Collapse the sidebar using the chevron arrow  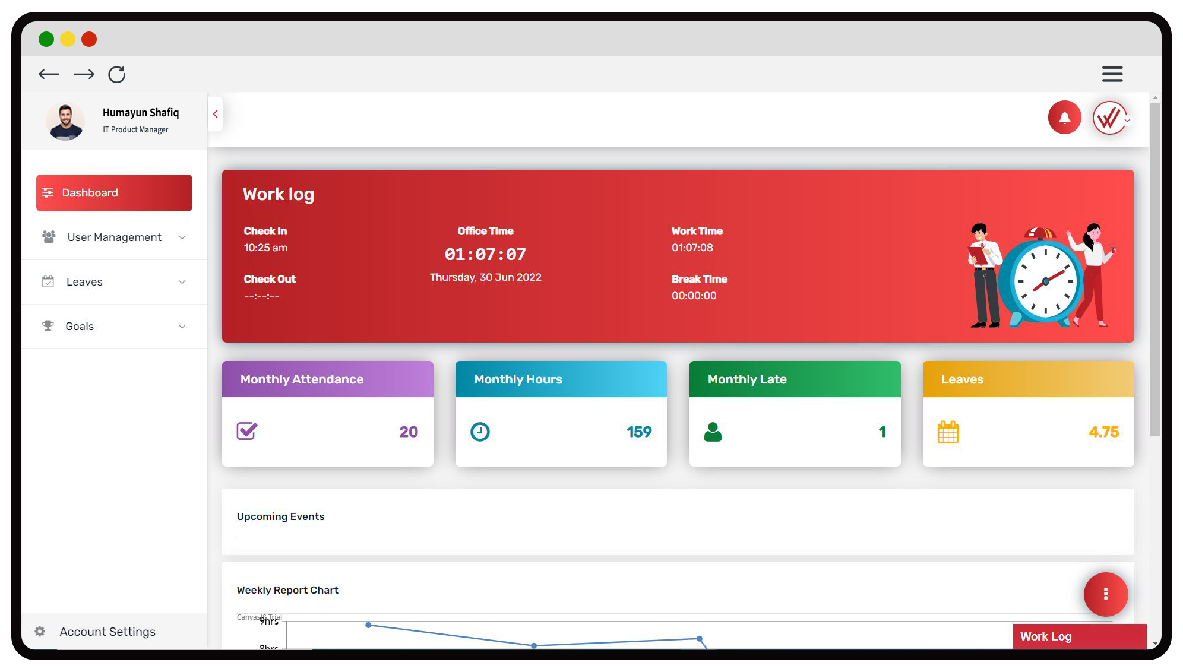215,114
